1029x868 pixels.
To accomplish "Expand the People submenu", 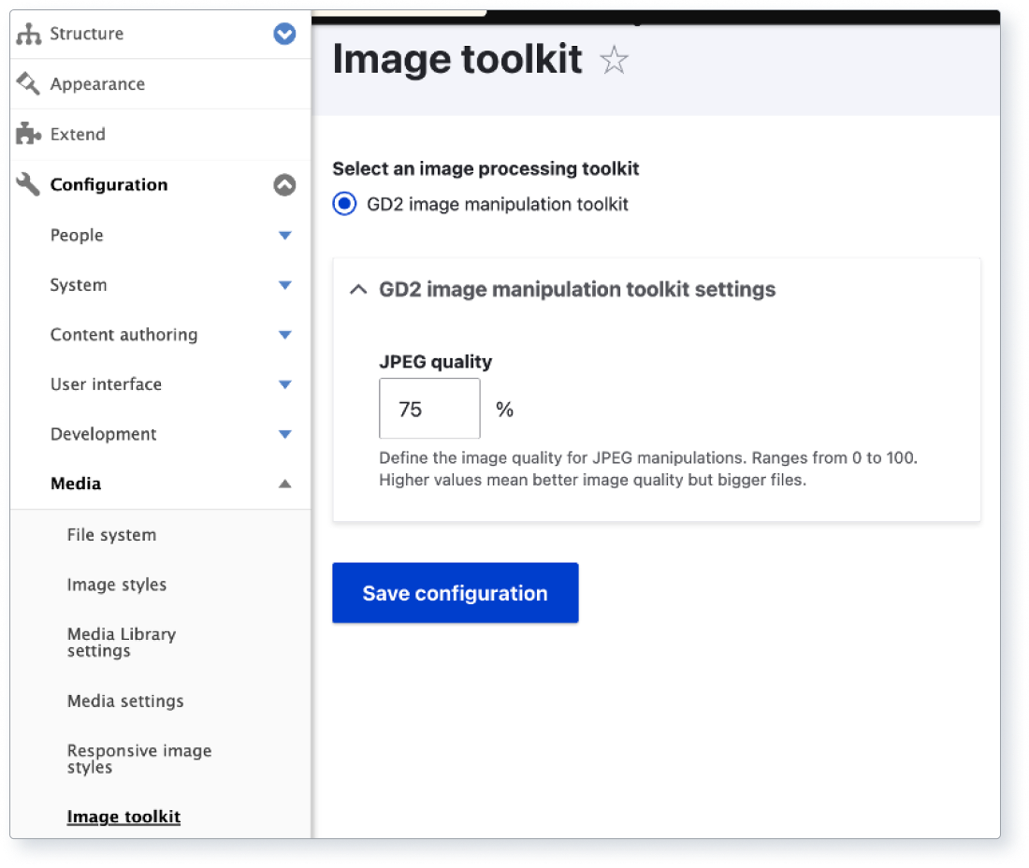I will 284,235.
